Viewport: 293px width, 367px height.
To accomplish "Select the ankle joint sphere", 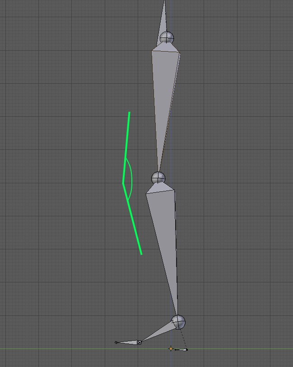I will coord(178,322).
